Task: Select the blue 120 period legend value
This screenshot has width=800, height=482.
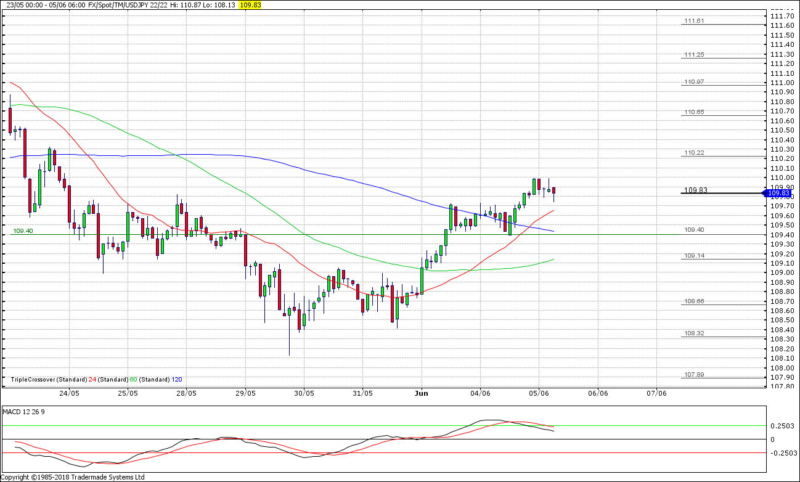Action: pos(177,380)
